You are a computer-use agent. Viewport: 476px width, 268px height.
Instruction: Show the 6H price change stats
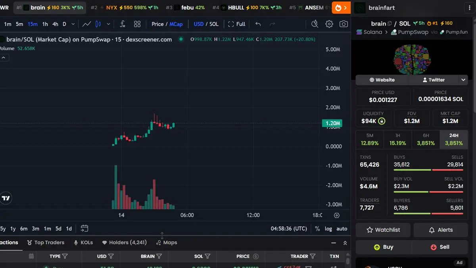(426, 139)
